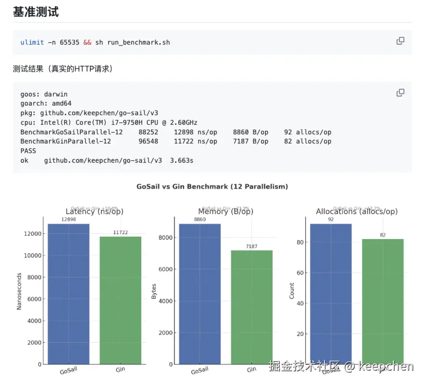
Task: Click the 基准测试 heading
Action: pos(36,12)
